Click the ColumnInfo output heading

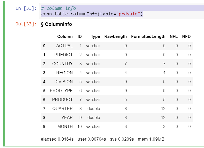point(56,24)
